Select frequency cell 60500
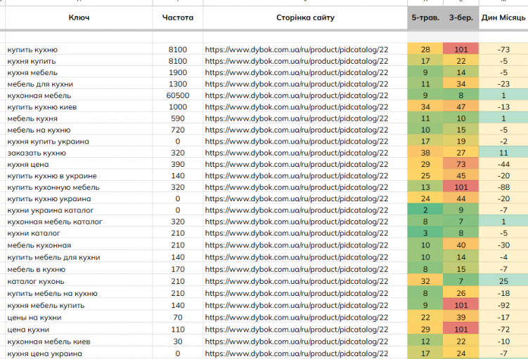This screenshot has width=528, height=359. (x=178, y=95)
